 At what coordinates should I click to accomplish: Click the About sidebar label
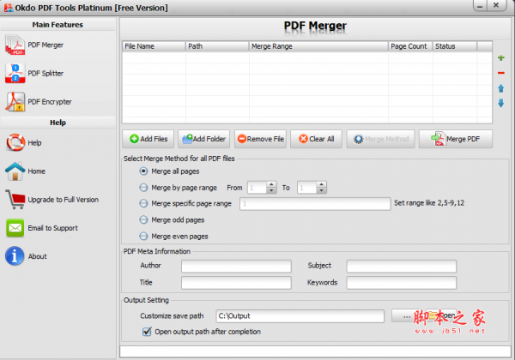38,256
